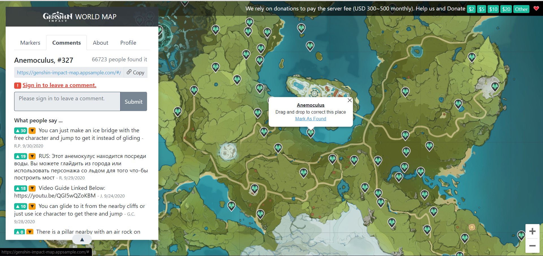Click the red exclamation sign-in warning icon

pyautogui.click(x=18, y=85)
